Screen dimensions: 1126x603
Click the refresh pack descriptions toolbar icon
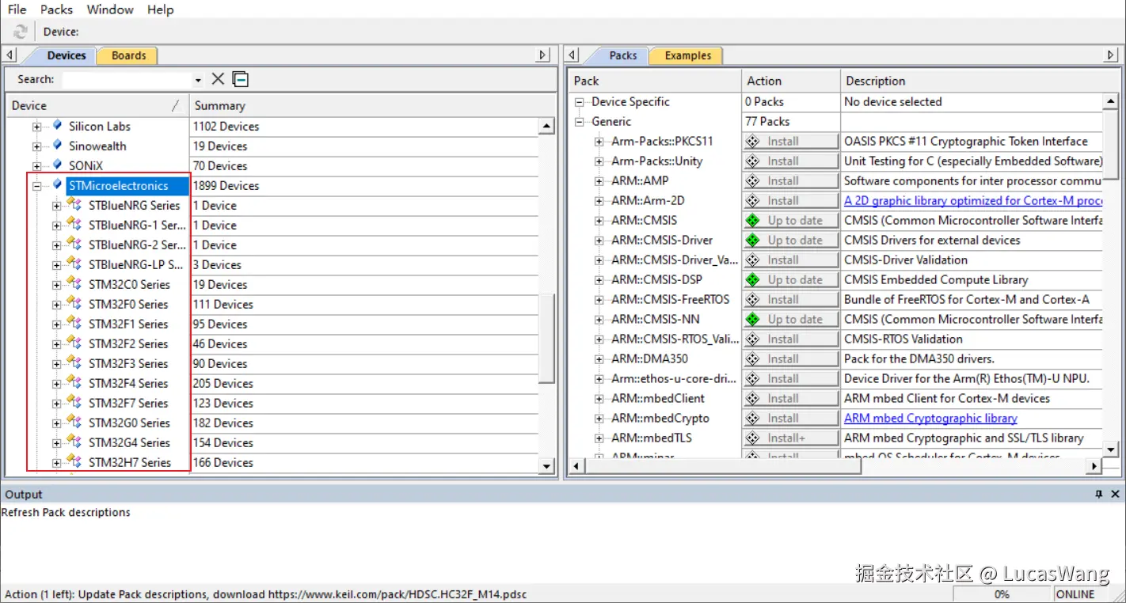point(21,32)
